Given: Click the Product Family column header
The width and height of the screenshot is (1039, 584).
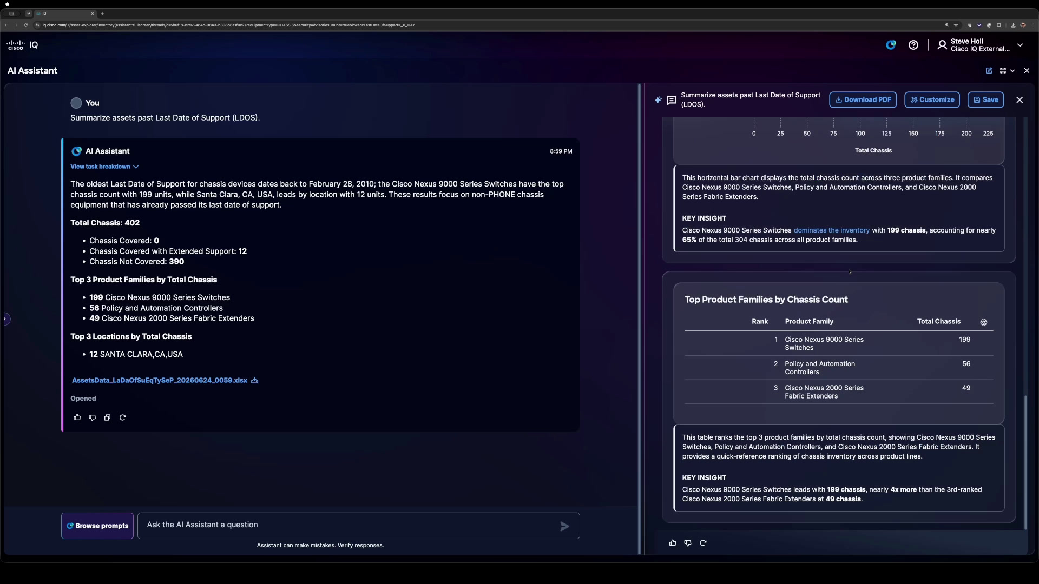Looking at the screenshot, I should click(x=809, y=322).
